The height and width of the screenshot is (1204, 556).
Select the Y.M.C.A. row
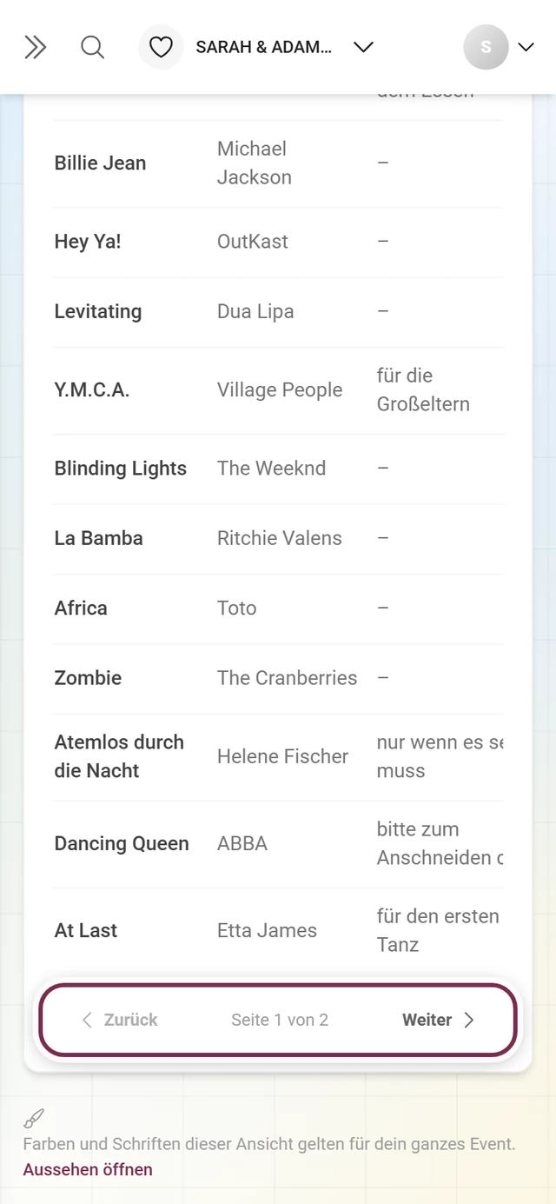click(x=278, y=390)
